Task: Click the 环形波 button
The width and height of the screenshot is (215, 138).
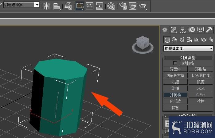Action: click(175, 101)
